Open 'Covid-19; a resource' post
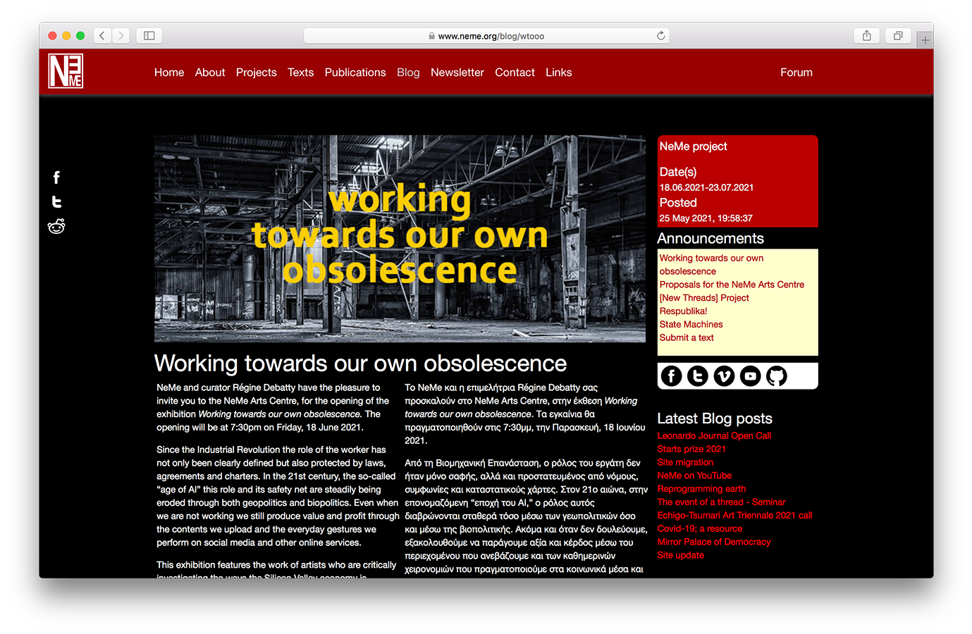 pos(700,528)
